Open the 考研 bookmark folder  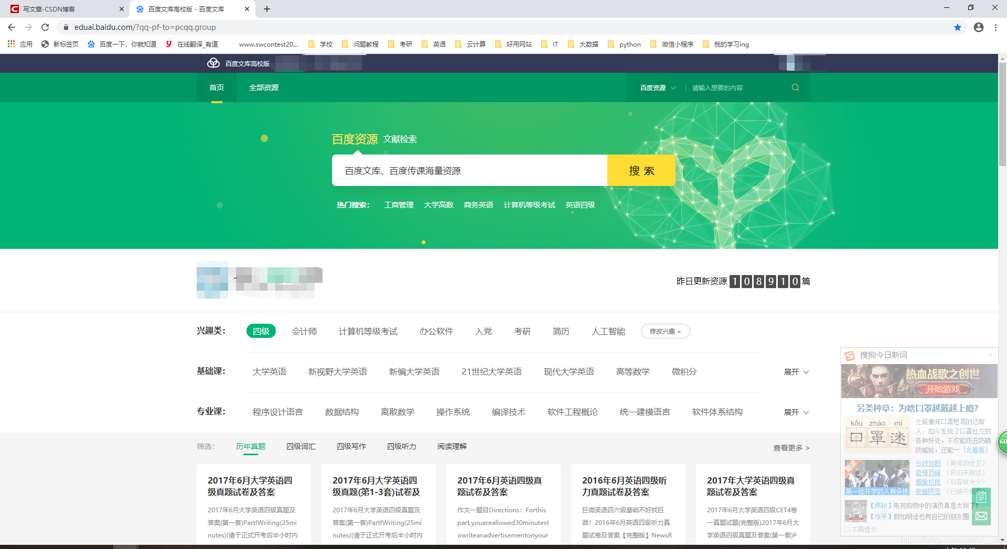(400, 44)
